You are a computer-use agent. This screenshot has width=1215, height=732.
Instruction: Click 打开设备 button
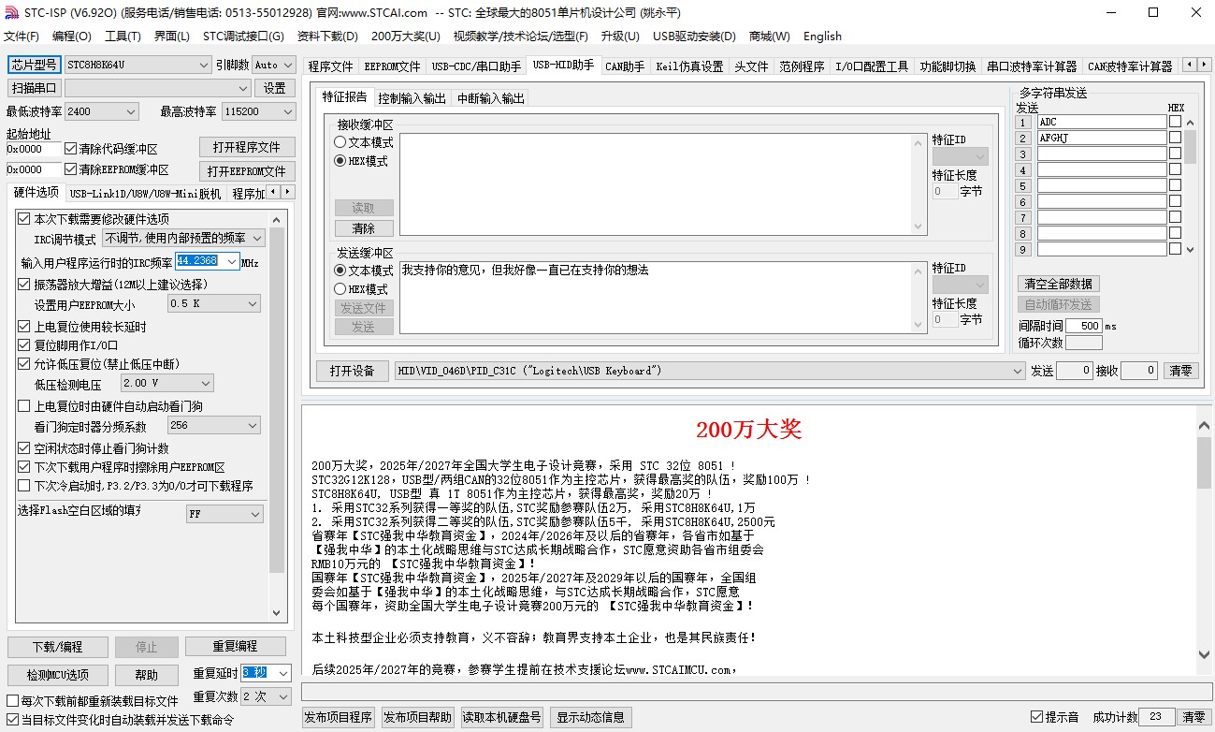(352, 371)
